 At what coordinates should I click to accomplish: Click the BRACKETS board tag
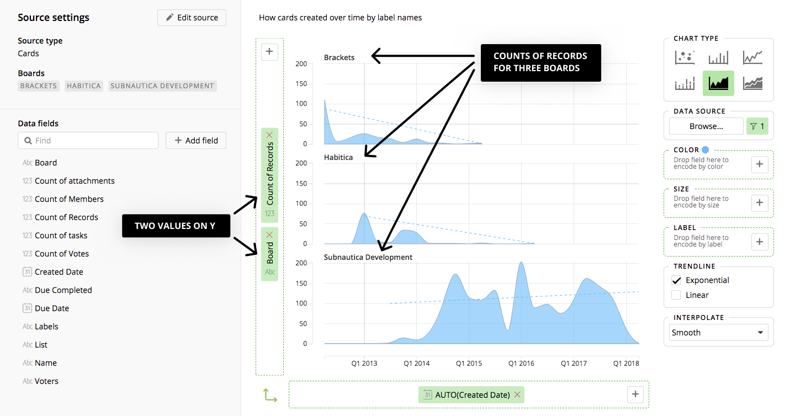coord(39,86)
